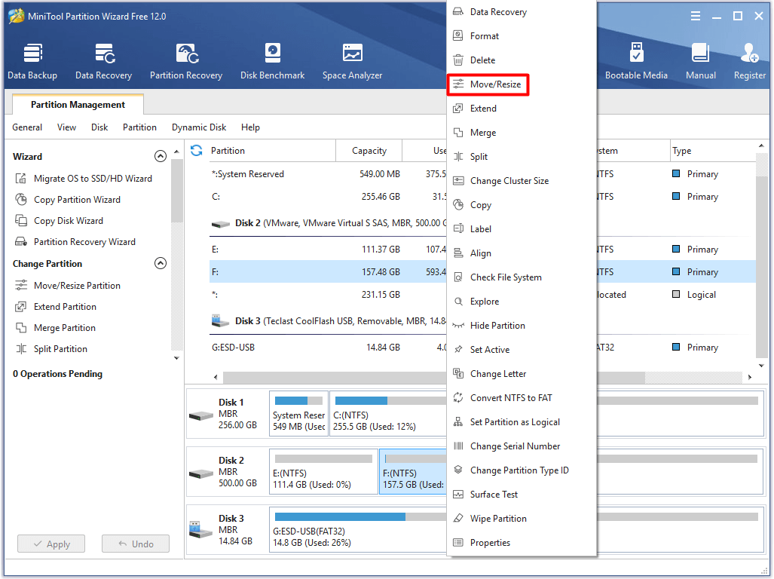Open the hamburger menu in title bar
This screenshot has height=579, width=774.
point(696,17)
